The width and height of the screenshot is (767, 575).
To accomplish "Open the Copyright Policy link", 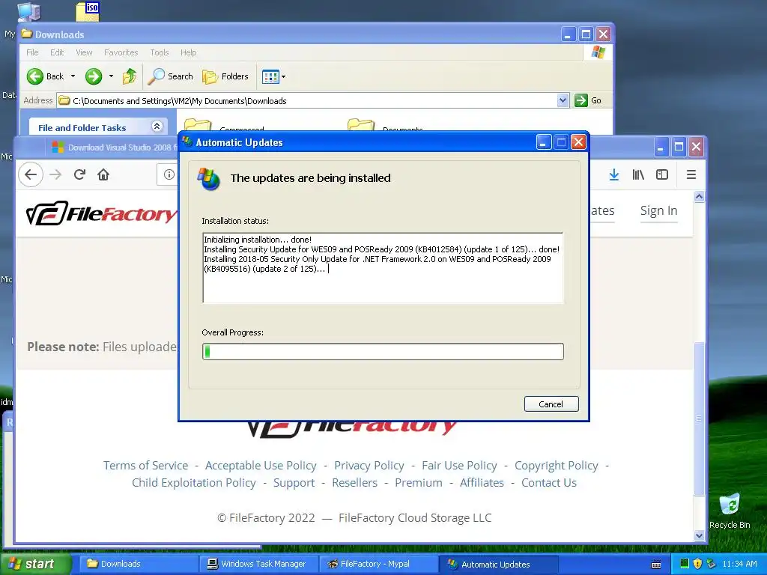I will pyautogui.click(x=557, y=466).
